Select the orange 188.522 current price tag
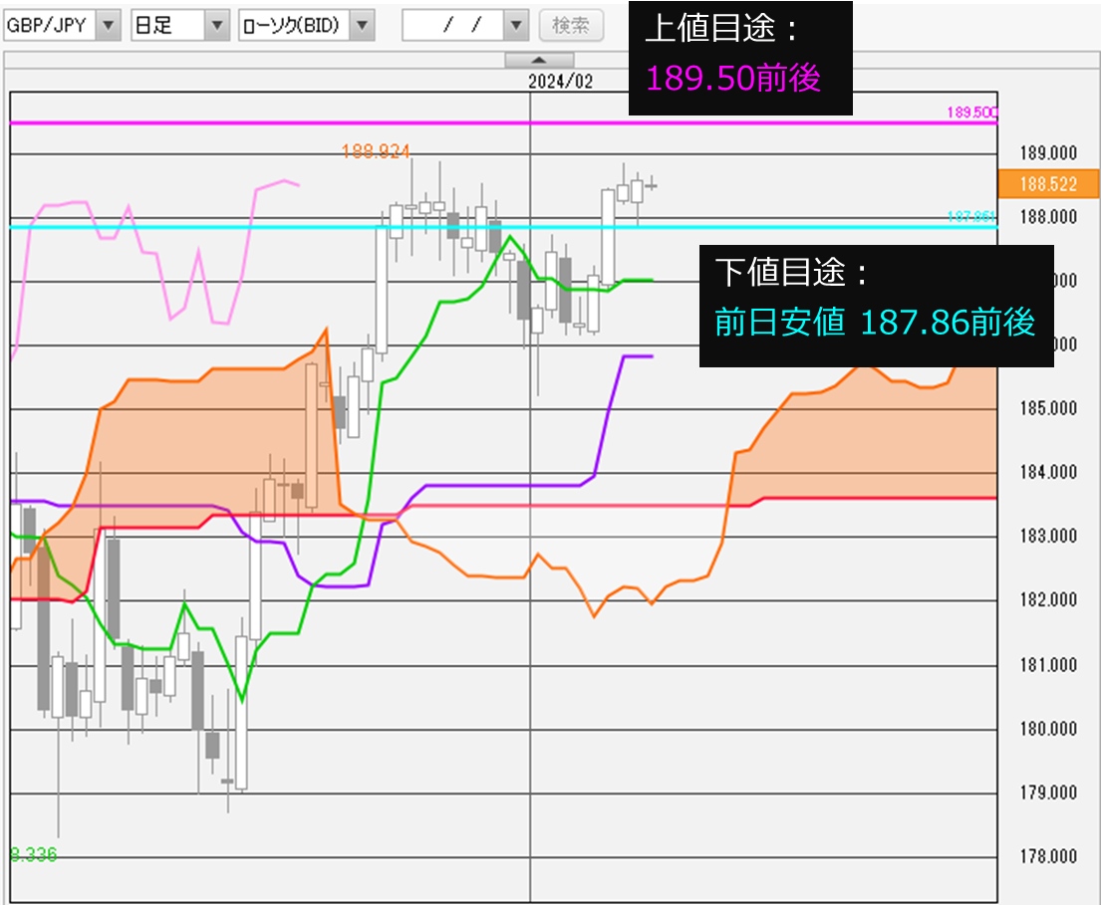Viewport: 1101px width, 905px height. tap(1048, 184)
